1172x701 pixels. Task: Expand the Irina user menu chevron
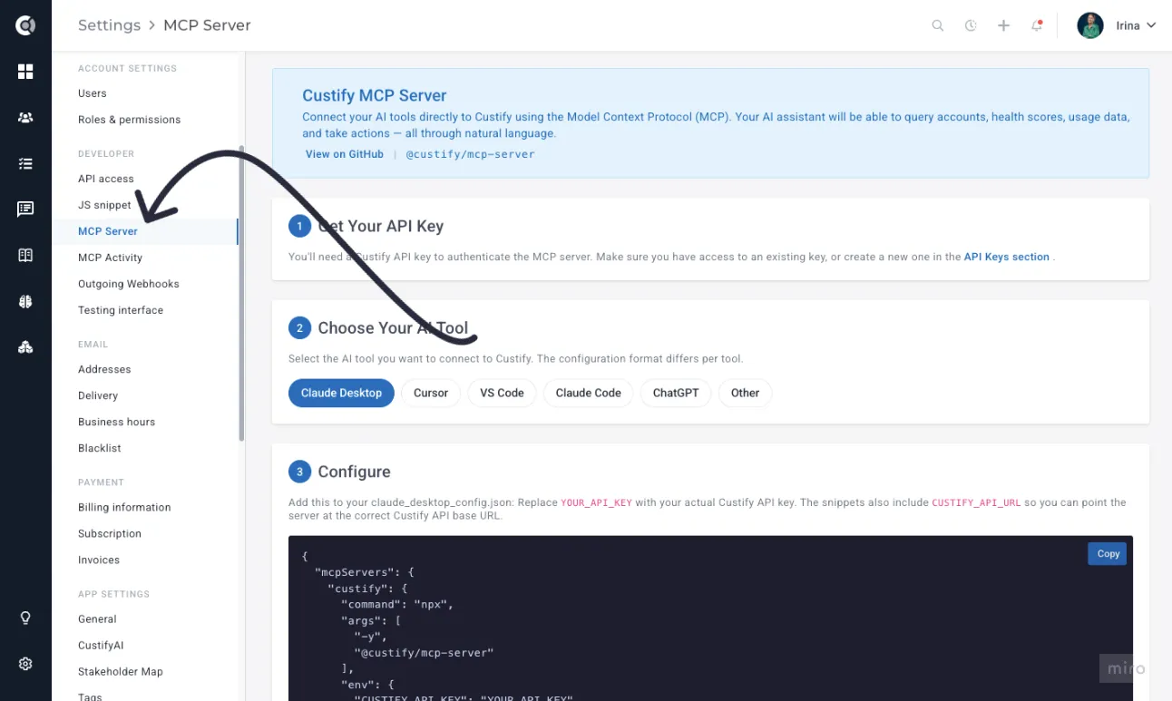pos(1151,25)
